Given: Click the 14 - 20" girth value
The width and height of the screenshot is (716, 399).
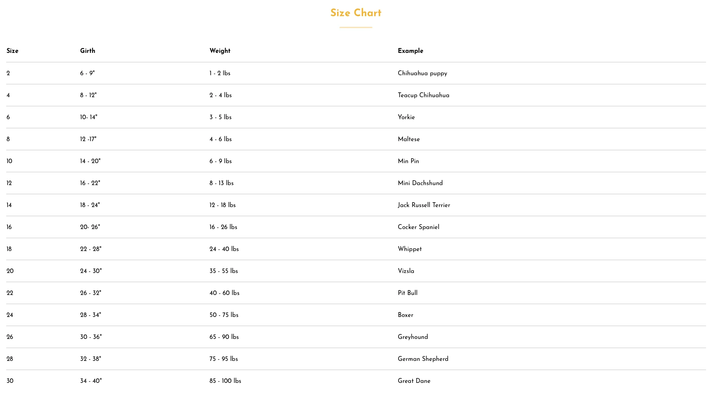Looking at the screenshot, I should (x=90, y=161).
